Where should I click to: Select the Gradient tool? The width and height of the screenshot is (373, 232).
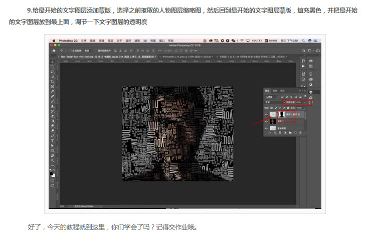point(52,121)
